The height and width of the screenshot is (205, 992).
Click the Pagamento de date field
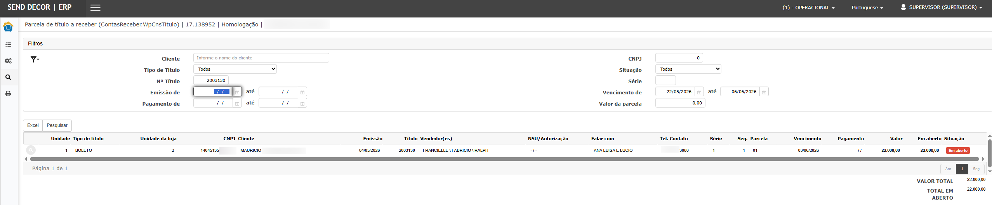coord(213,103)
